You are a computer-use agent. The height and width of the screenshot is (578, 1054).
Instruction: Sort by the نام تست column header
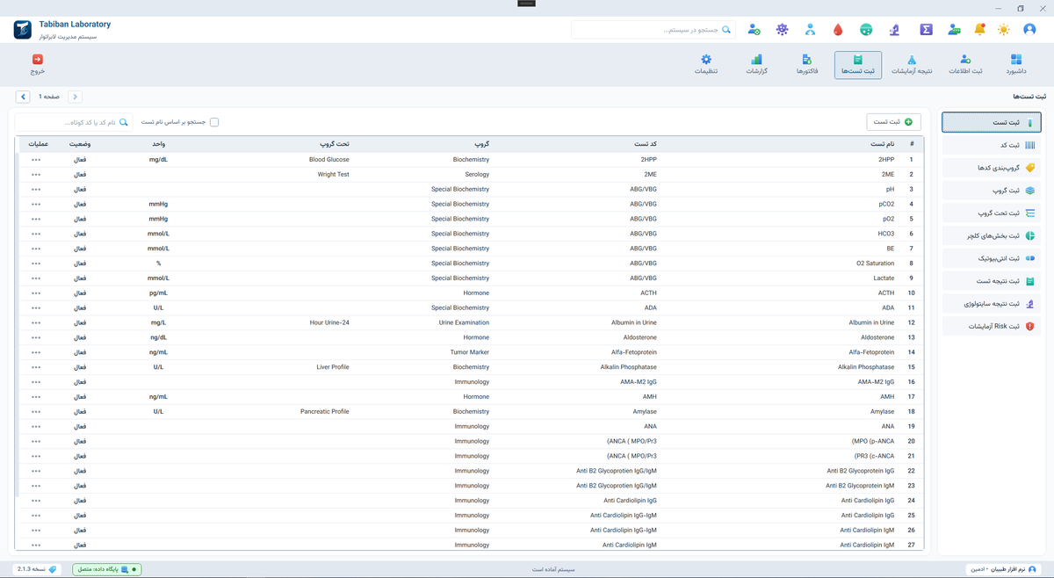(x=883, y=144)
